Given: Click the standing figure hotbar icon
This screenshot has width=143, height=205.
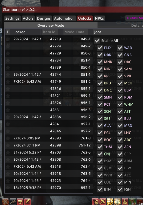Looking at the screenshot, I should point(125,202).
